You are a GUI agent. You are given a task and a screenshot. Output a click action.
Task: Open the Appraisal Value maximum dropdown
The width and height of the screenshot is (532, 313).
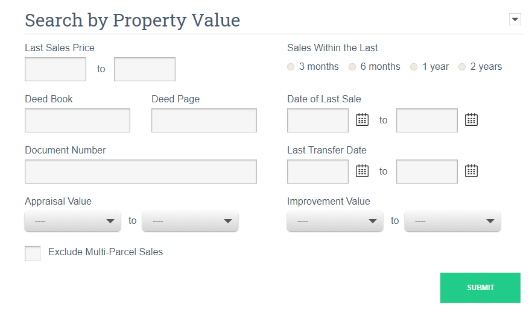click(x=190, y=221)
